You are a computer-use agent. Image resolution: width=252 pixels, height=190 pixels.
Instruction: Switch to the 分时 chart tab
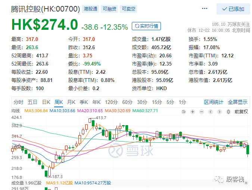[18, 102]
